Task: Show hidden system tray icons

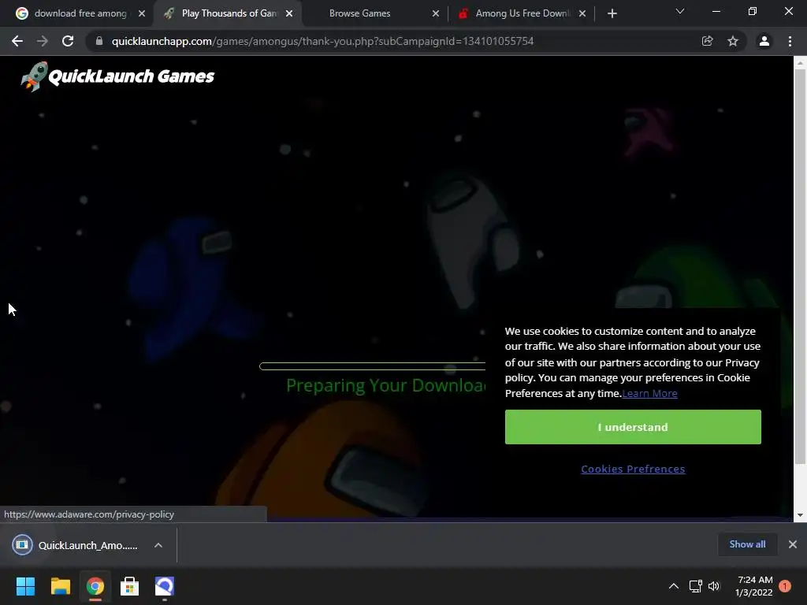Action: tap(674, 586)
